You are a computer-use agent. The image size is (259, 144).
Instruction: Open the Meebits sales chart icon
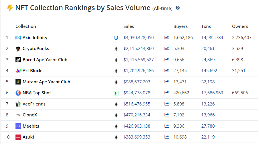point(167,126)
